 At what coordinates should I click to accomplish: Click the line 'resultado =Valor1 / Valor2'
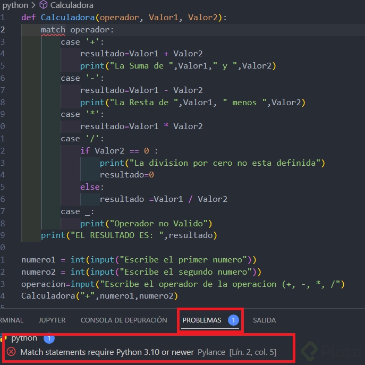point(164,199)
